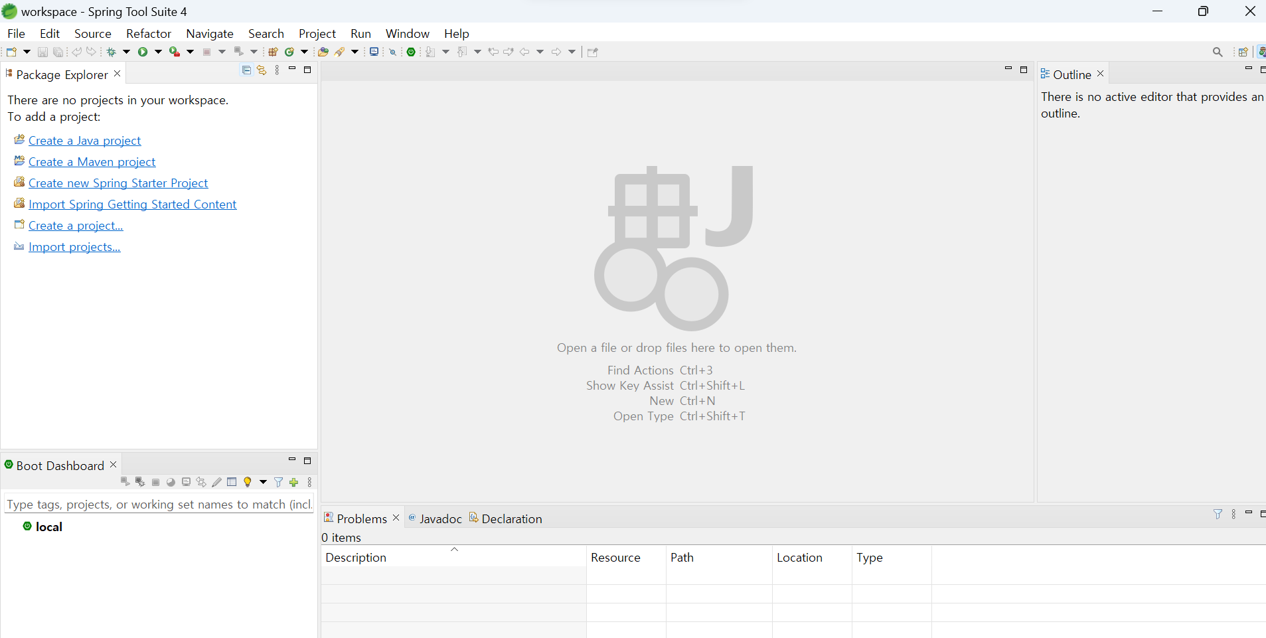Click the New Java Class icon
This screenshot has height=638, width=1266.
coord(289,52)
